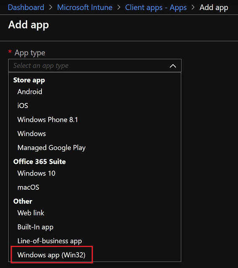
Task: Click the Select an app type field
Action: coord(95,66)
